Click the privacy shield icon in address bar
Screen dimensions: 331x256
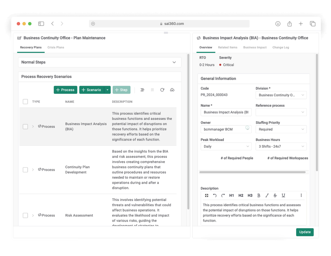(x=93, y=24)
